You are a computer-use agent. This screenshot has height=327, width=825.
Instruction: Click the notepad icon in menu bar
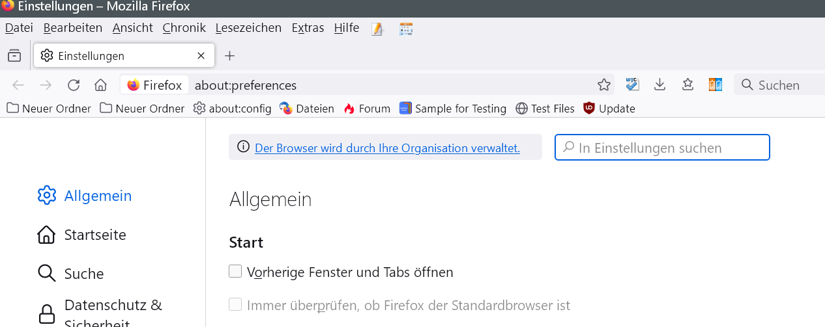[377, 29]
